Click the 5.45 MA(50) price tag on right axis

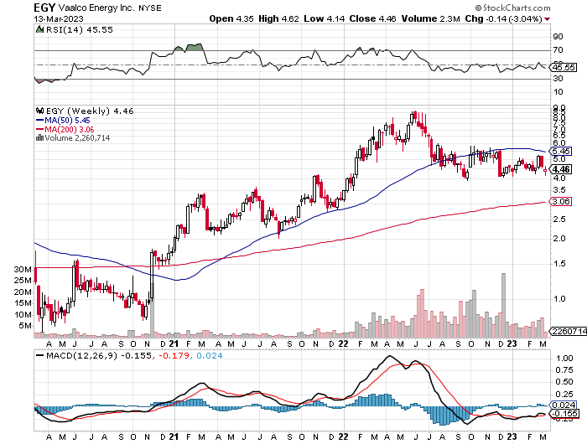pos(560,151)
